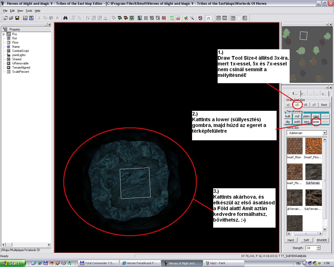
Task: Click the bulk terraforming button
Action: pyautogui.click(x=288, y=116)
